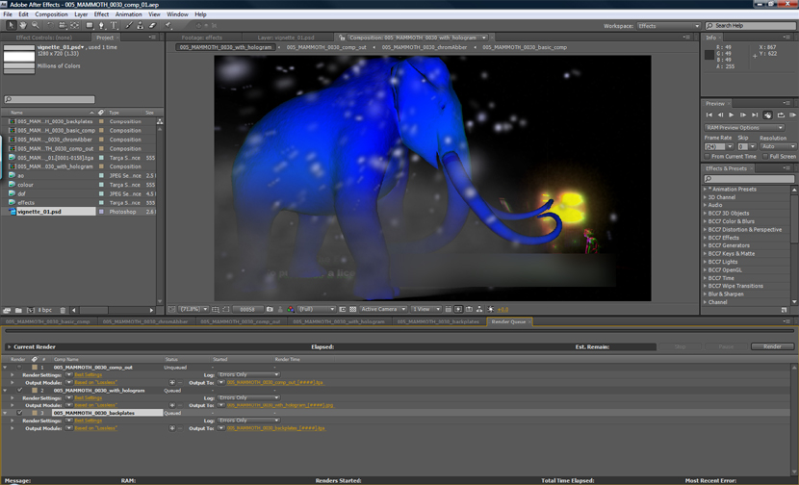Image resolution: width=799 pixels, height=485 pixels.
Task: Click 005_MAMMOTH_0030_comp_out breadcrumb in viewer
Action: [326, 47]
